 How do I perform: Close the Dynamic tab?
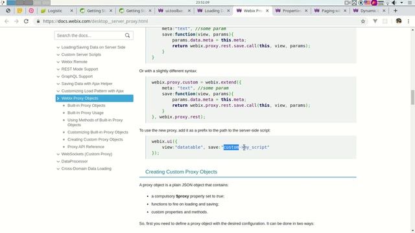tap(384, 10)
